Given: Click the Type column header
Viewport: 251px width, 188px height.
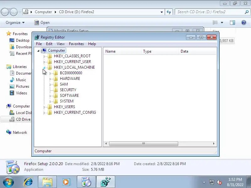Looking at the screenshot, I should 160,51.
